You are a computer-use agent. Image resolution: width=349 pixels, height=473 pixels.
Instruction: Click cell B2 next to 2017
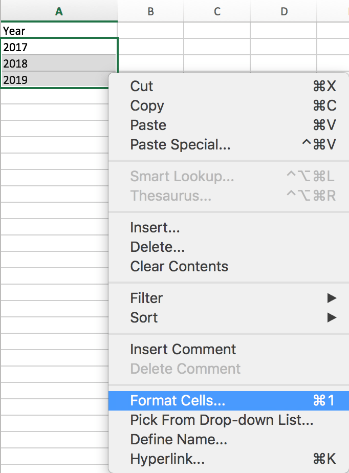[150, 47]
